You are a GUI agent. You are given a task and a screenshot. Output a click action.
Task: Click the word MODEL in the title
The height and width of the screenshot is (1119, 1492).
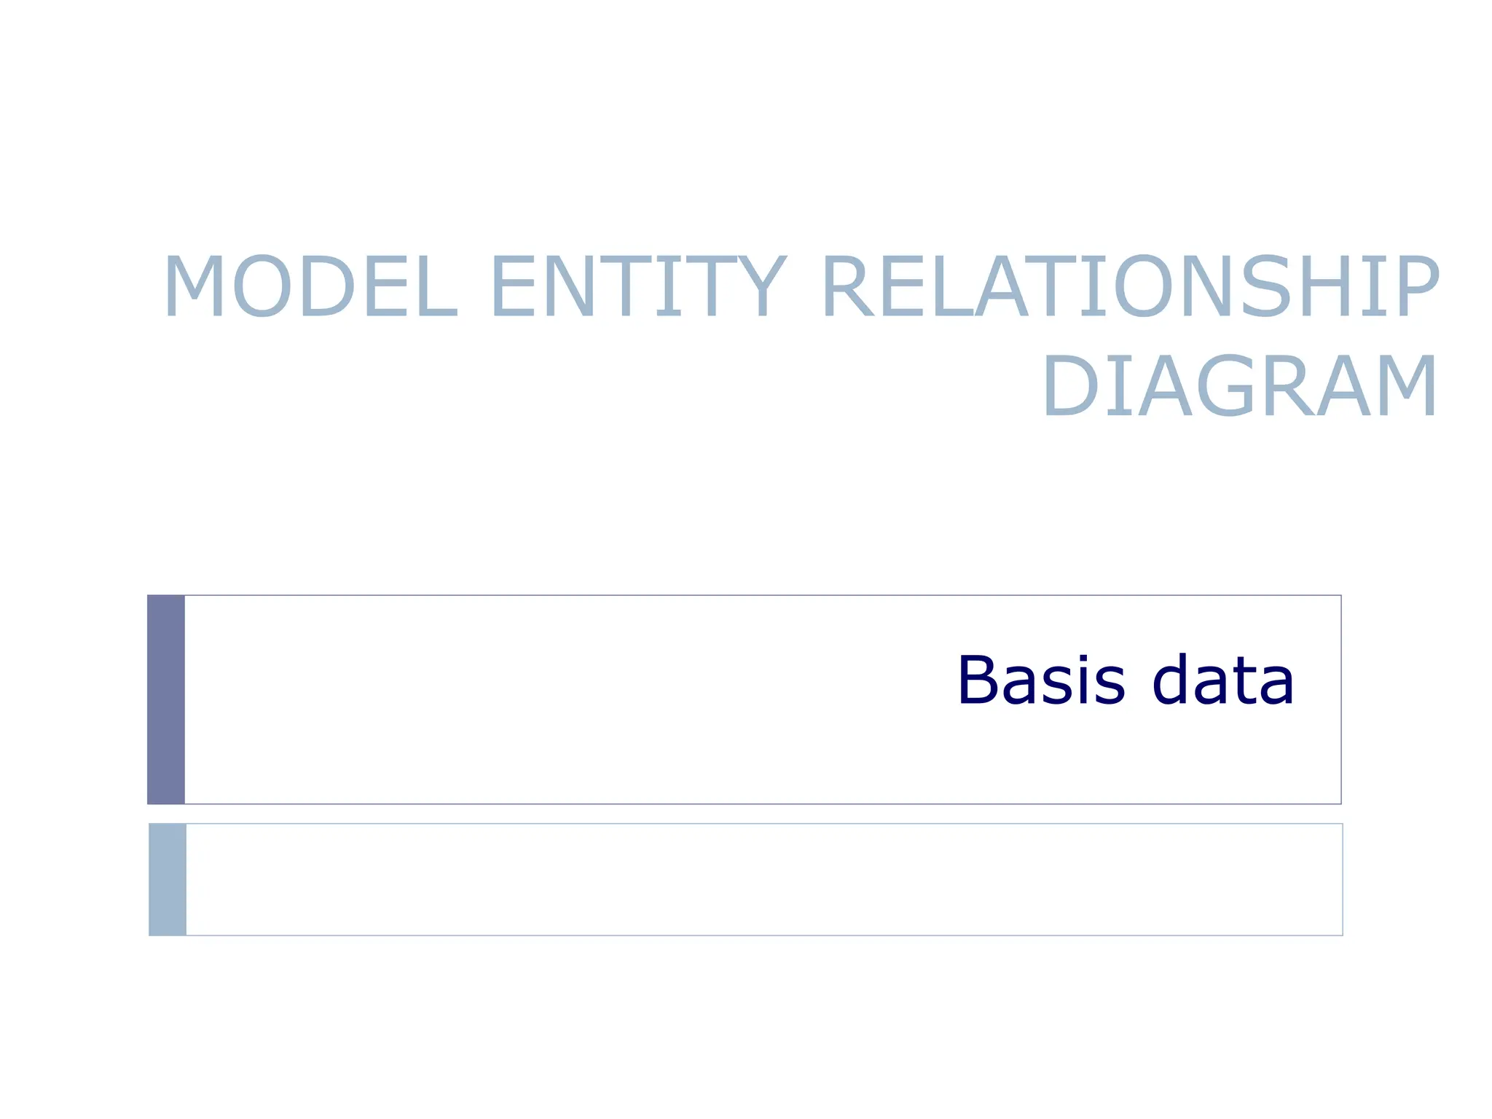click(311, 286)
